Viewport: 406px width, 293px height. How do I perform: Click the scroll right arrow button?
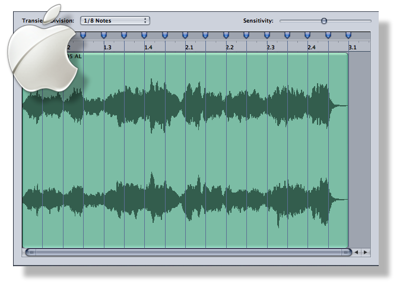[x=366, y=252]
